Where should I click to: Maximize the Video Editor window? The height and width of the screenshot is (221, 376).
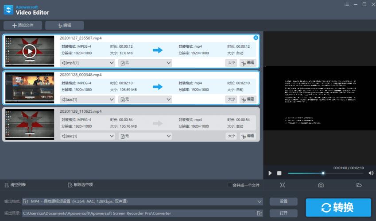coord(364,4)
